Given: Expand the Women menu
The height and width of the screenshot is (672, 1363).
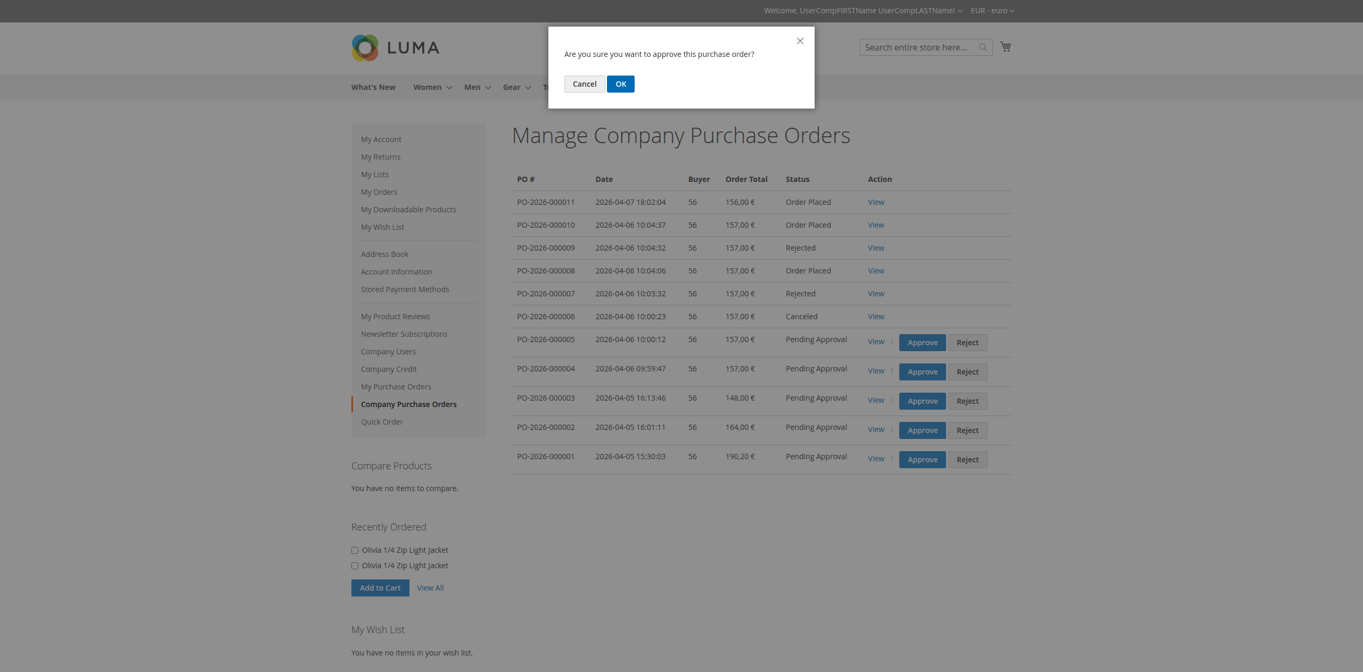Looking at the screenshot, I should (432, 87).
